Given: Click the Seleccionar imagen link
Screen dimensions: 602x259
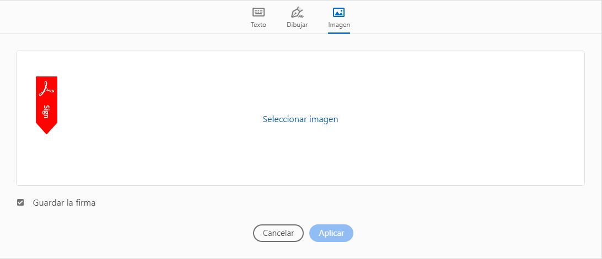Looking at the screenshot, I should point(300,119).
